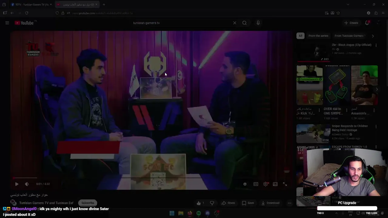Switch to theater mode

pos(275,184)
